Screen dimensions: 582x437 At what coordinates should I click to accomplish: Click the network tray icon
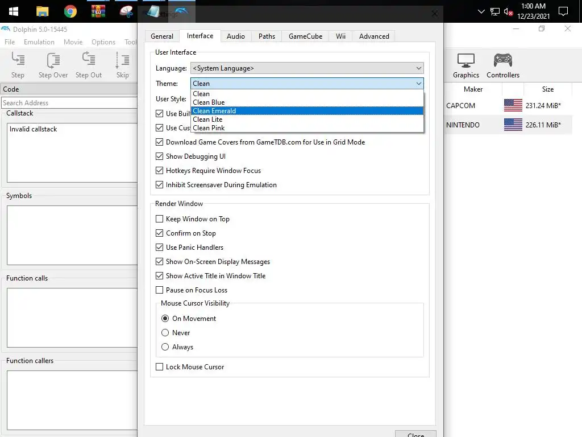[495, 12]
